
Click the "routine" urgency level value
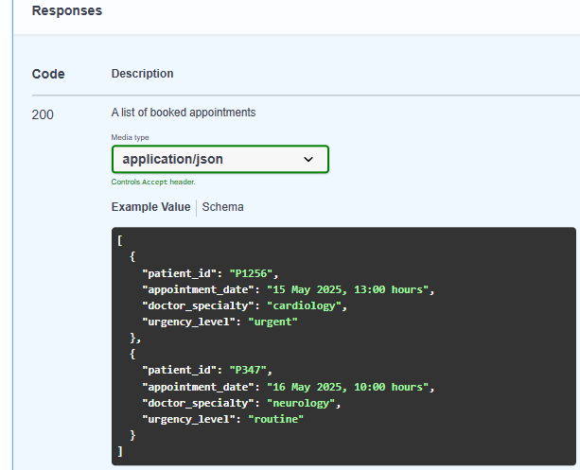point(275,419)
